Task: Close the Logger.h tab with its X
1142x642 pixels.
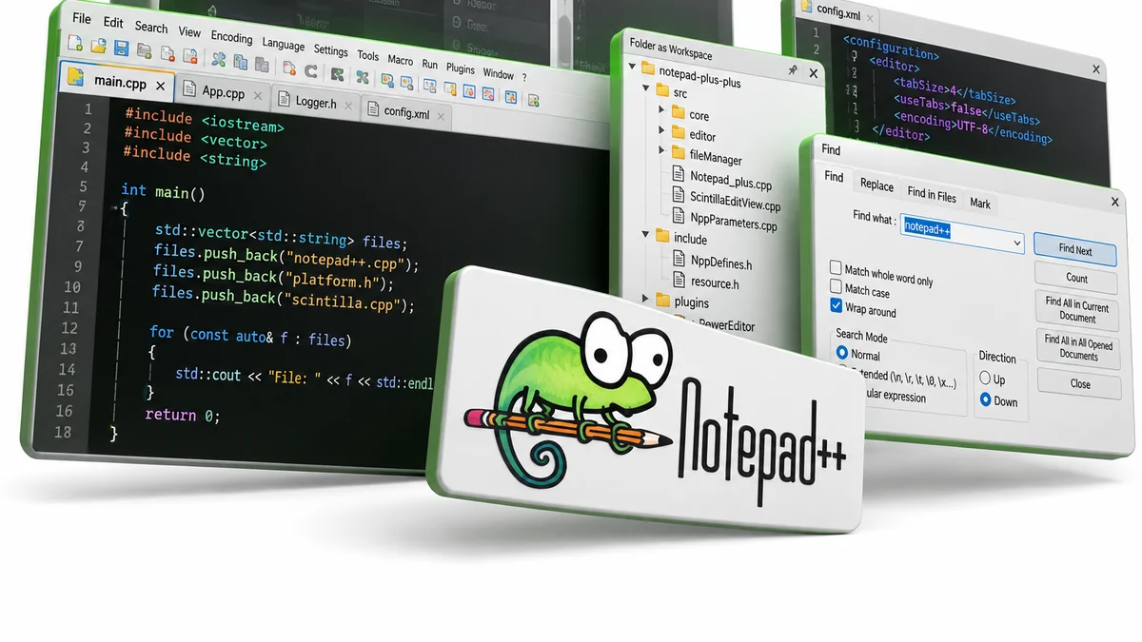Action: click(x=348, y=106)
